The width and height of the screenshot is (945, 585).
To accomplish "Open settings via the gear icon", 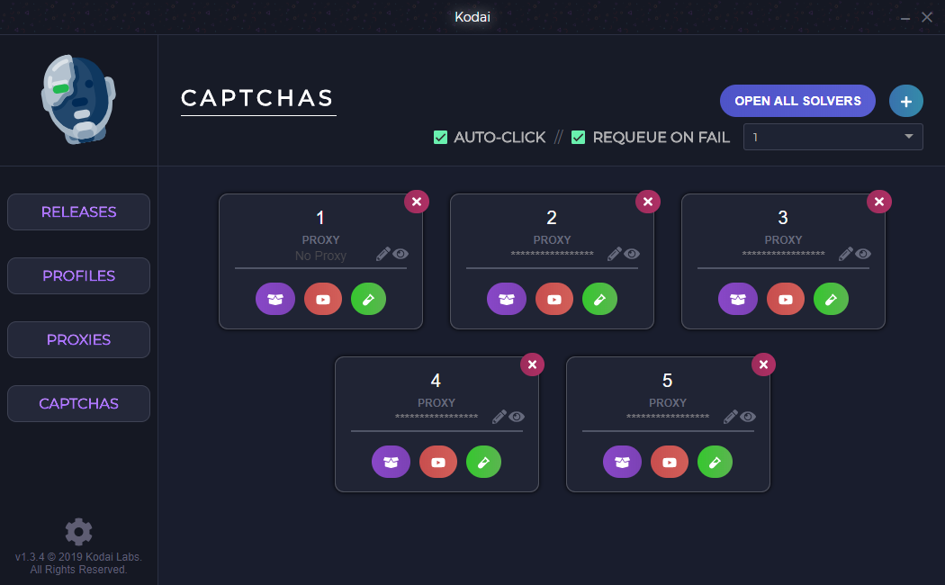I will [79, 532].
